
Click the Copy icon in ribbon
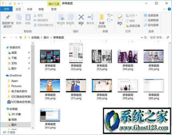coord(19,17)
